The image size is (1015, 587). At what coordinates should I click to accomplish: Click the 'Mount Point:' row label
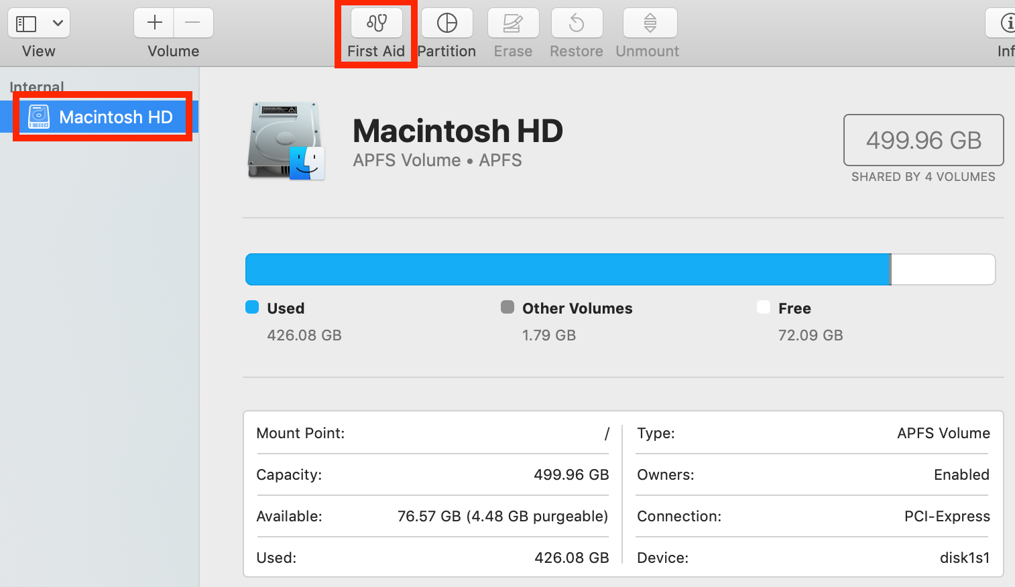click(x=300, y=433)
